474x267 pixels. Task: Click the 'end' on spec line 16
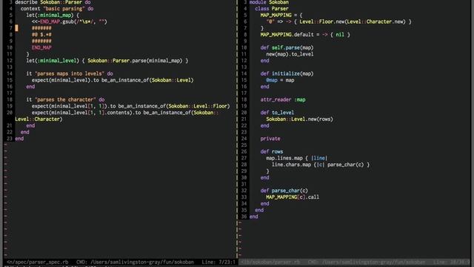click(30, 87)
